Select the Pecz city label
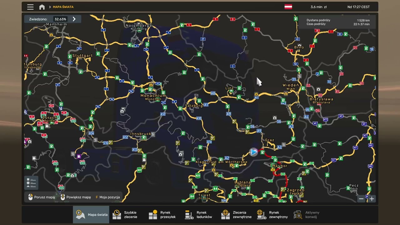Screen dimensions: 400x225 coord(354,186)
